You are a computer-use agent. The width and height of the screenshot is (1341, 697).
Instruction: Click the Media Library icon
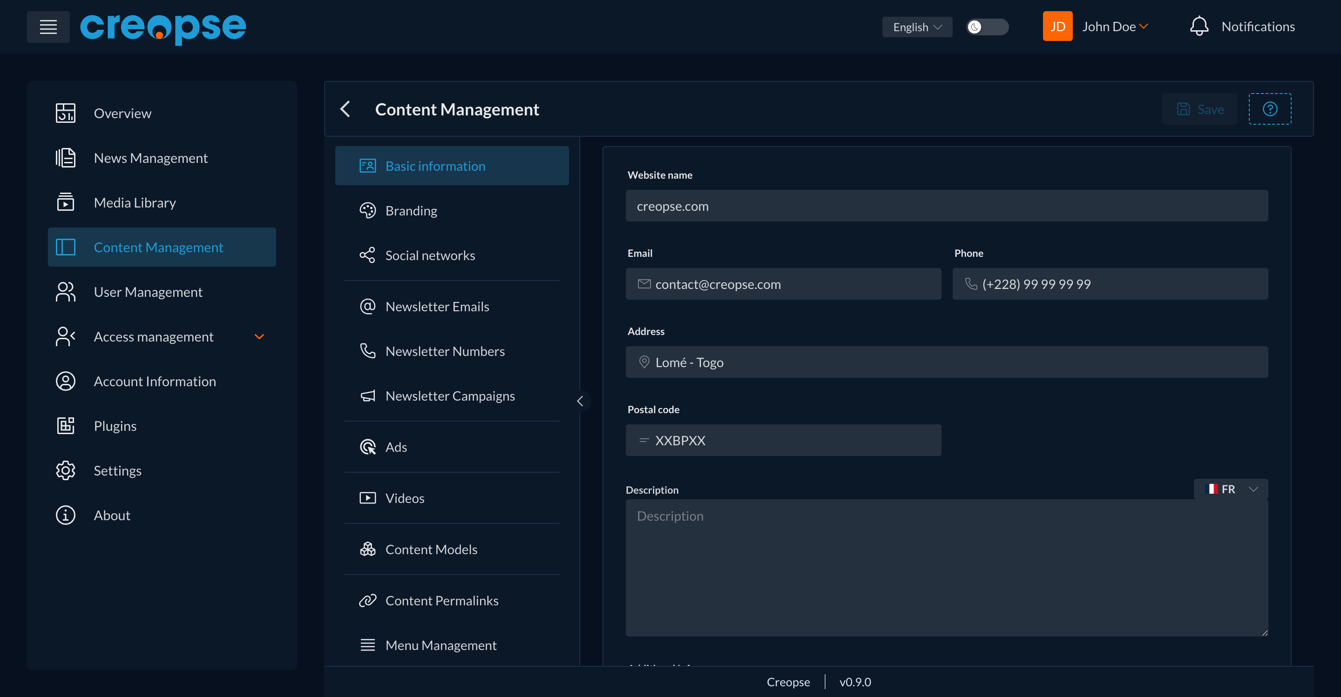[x=66, y=203]
